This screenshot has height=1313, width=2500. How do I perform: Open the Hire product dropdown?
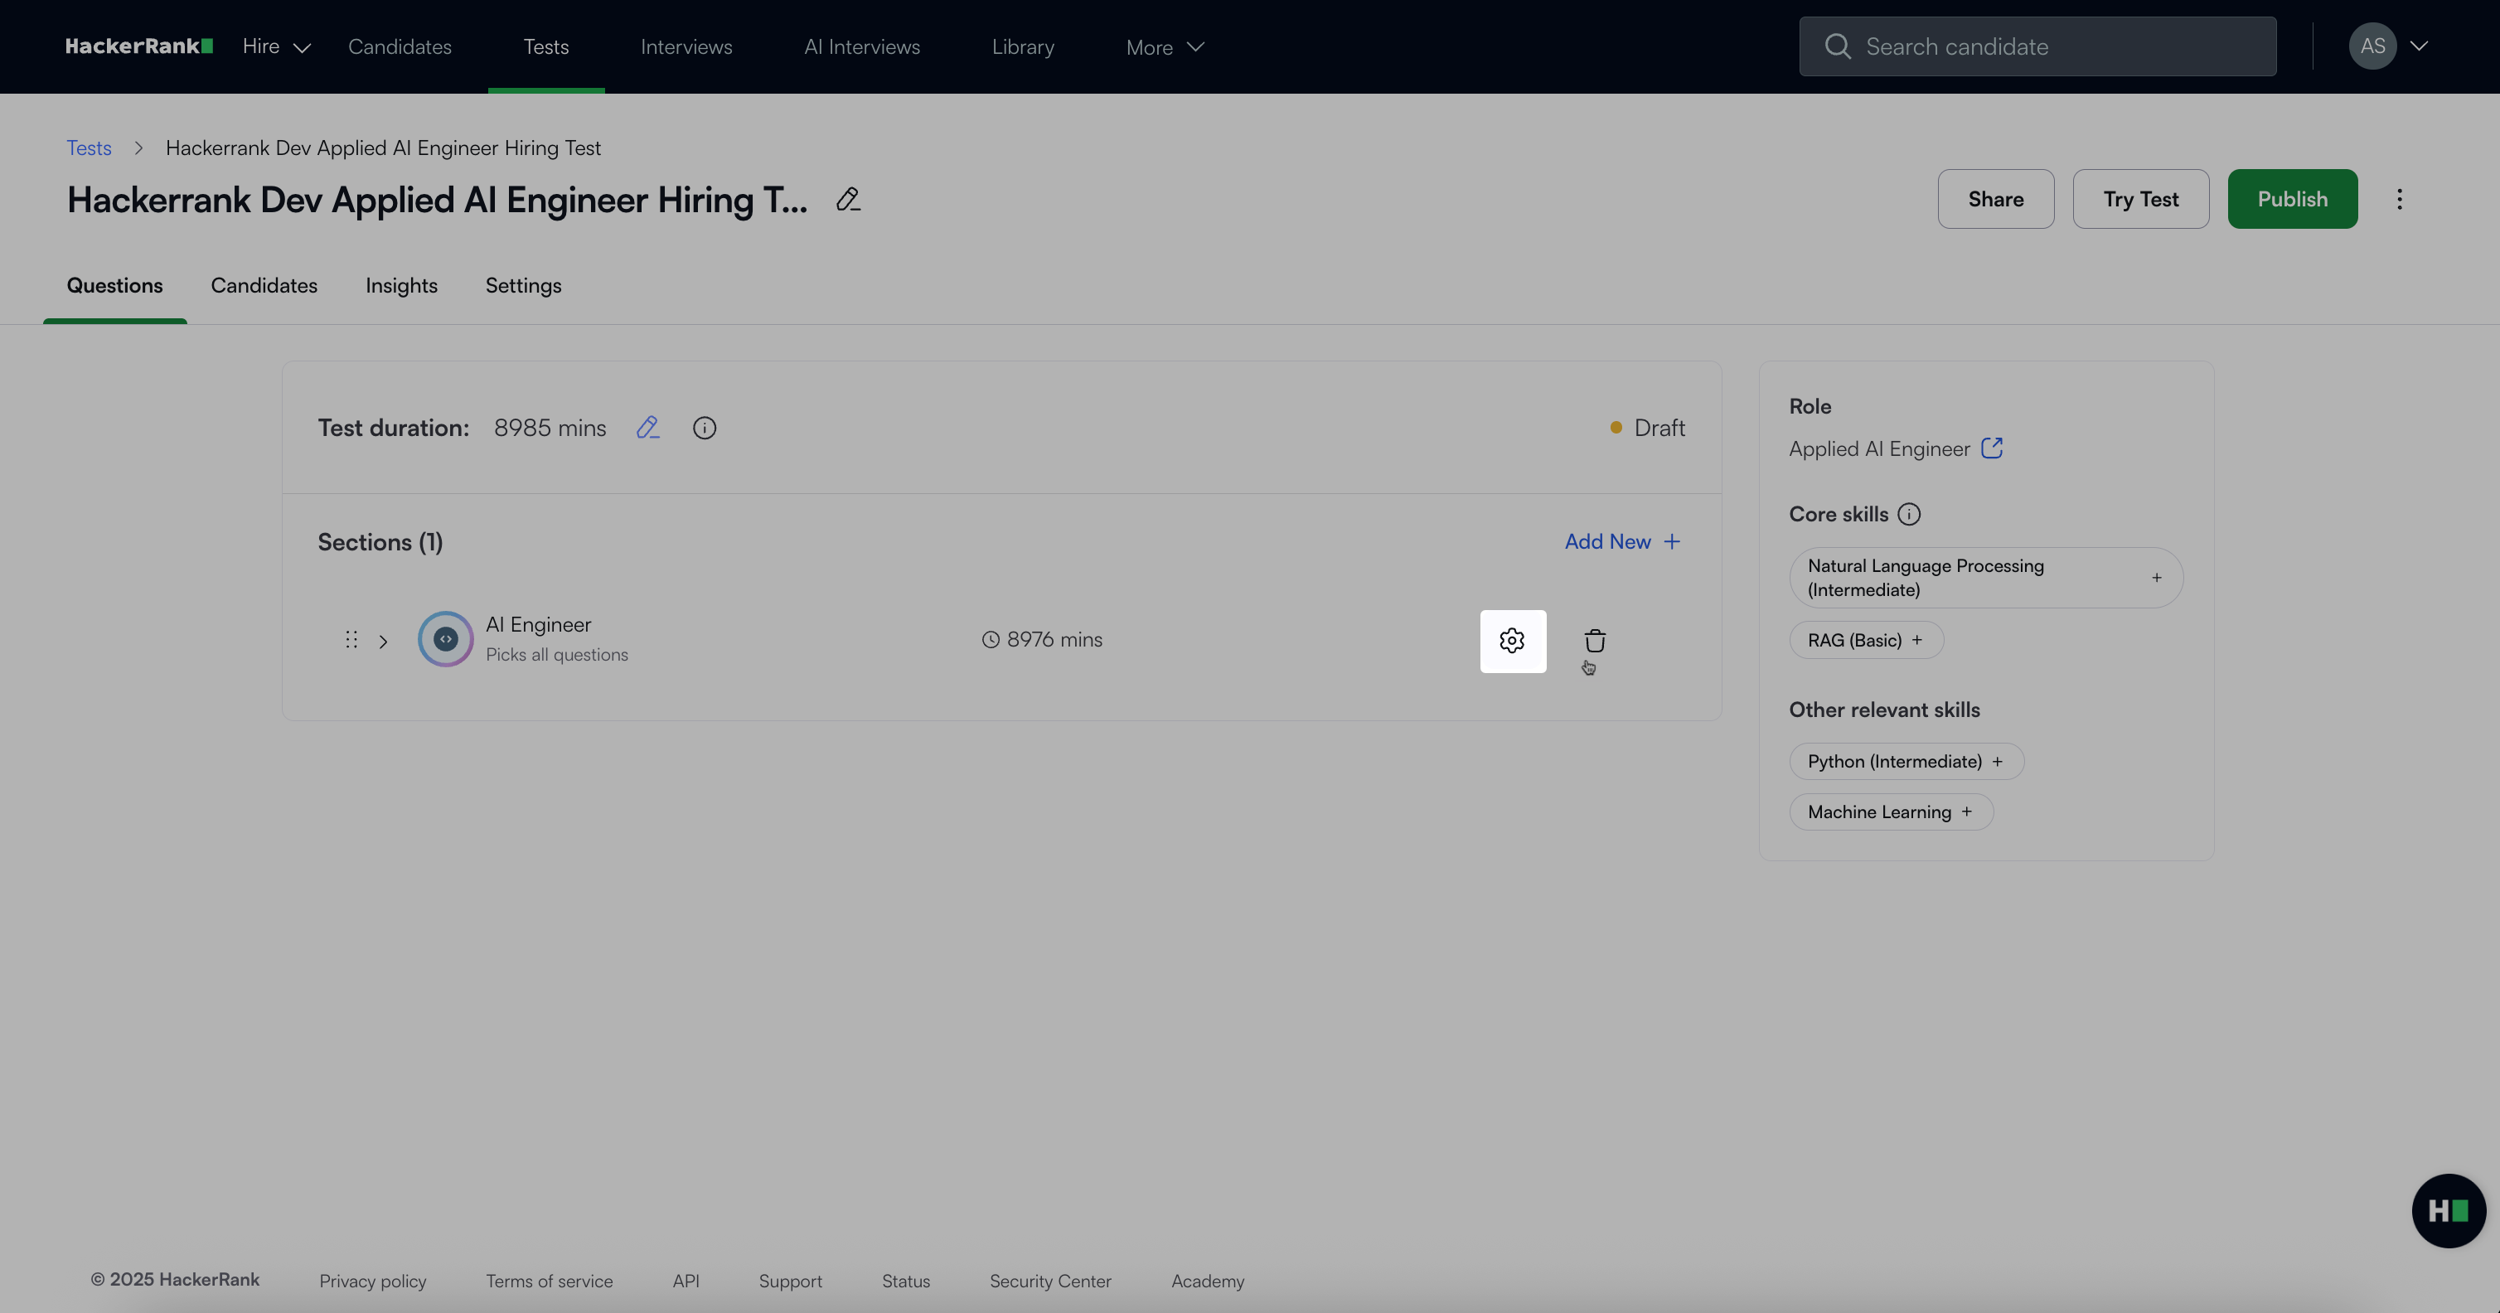click(x=276, y=46)
